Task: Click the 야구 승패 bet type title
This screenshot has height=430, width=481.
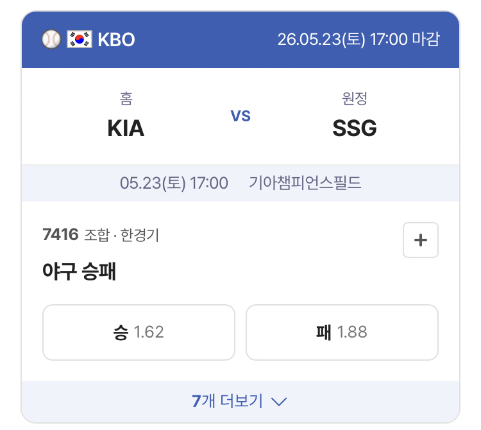Action: point(79,271)
